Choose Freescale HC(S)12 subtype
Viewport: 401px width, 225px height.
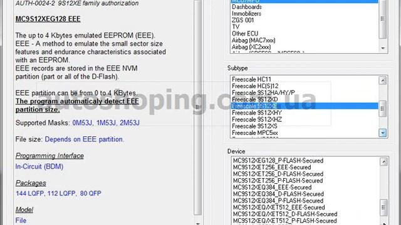click(305, 86)
